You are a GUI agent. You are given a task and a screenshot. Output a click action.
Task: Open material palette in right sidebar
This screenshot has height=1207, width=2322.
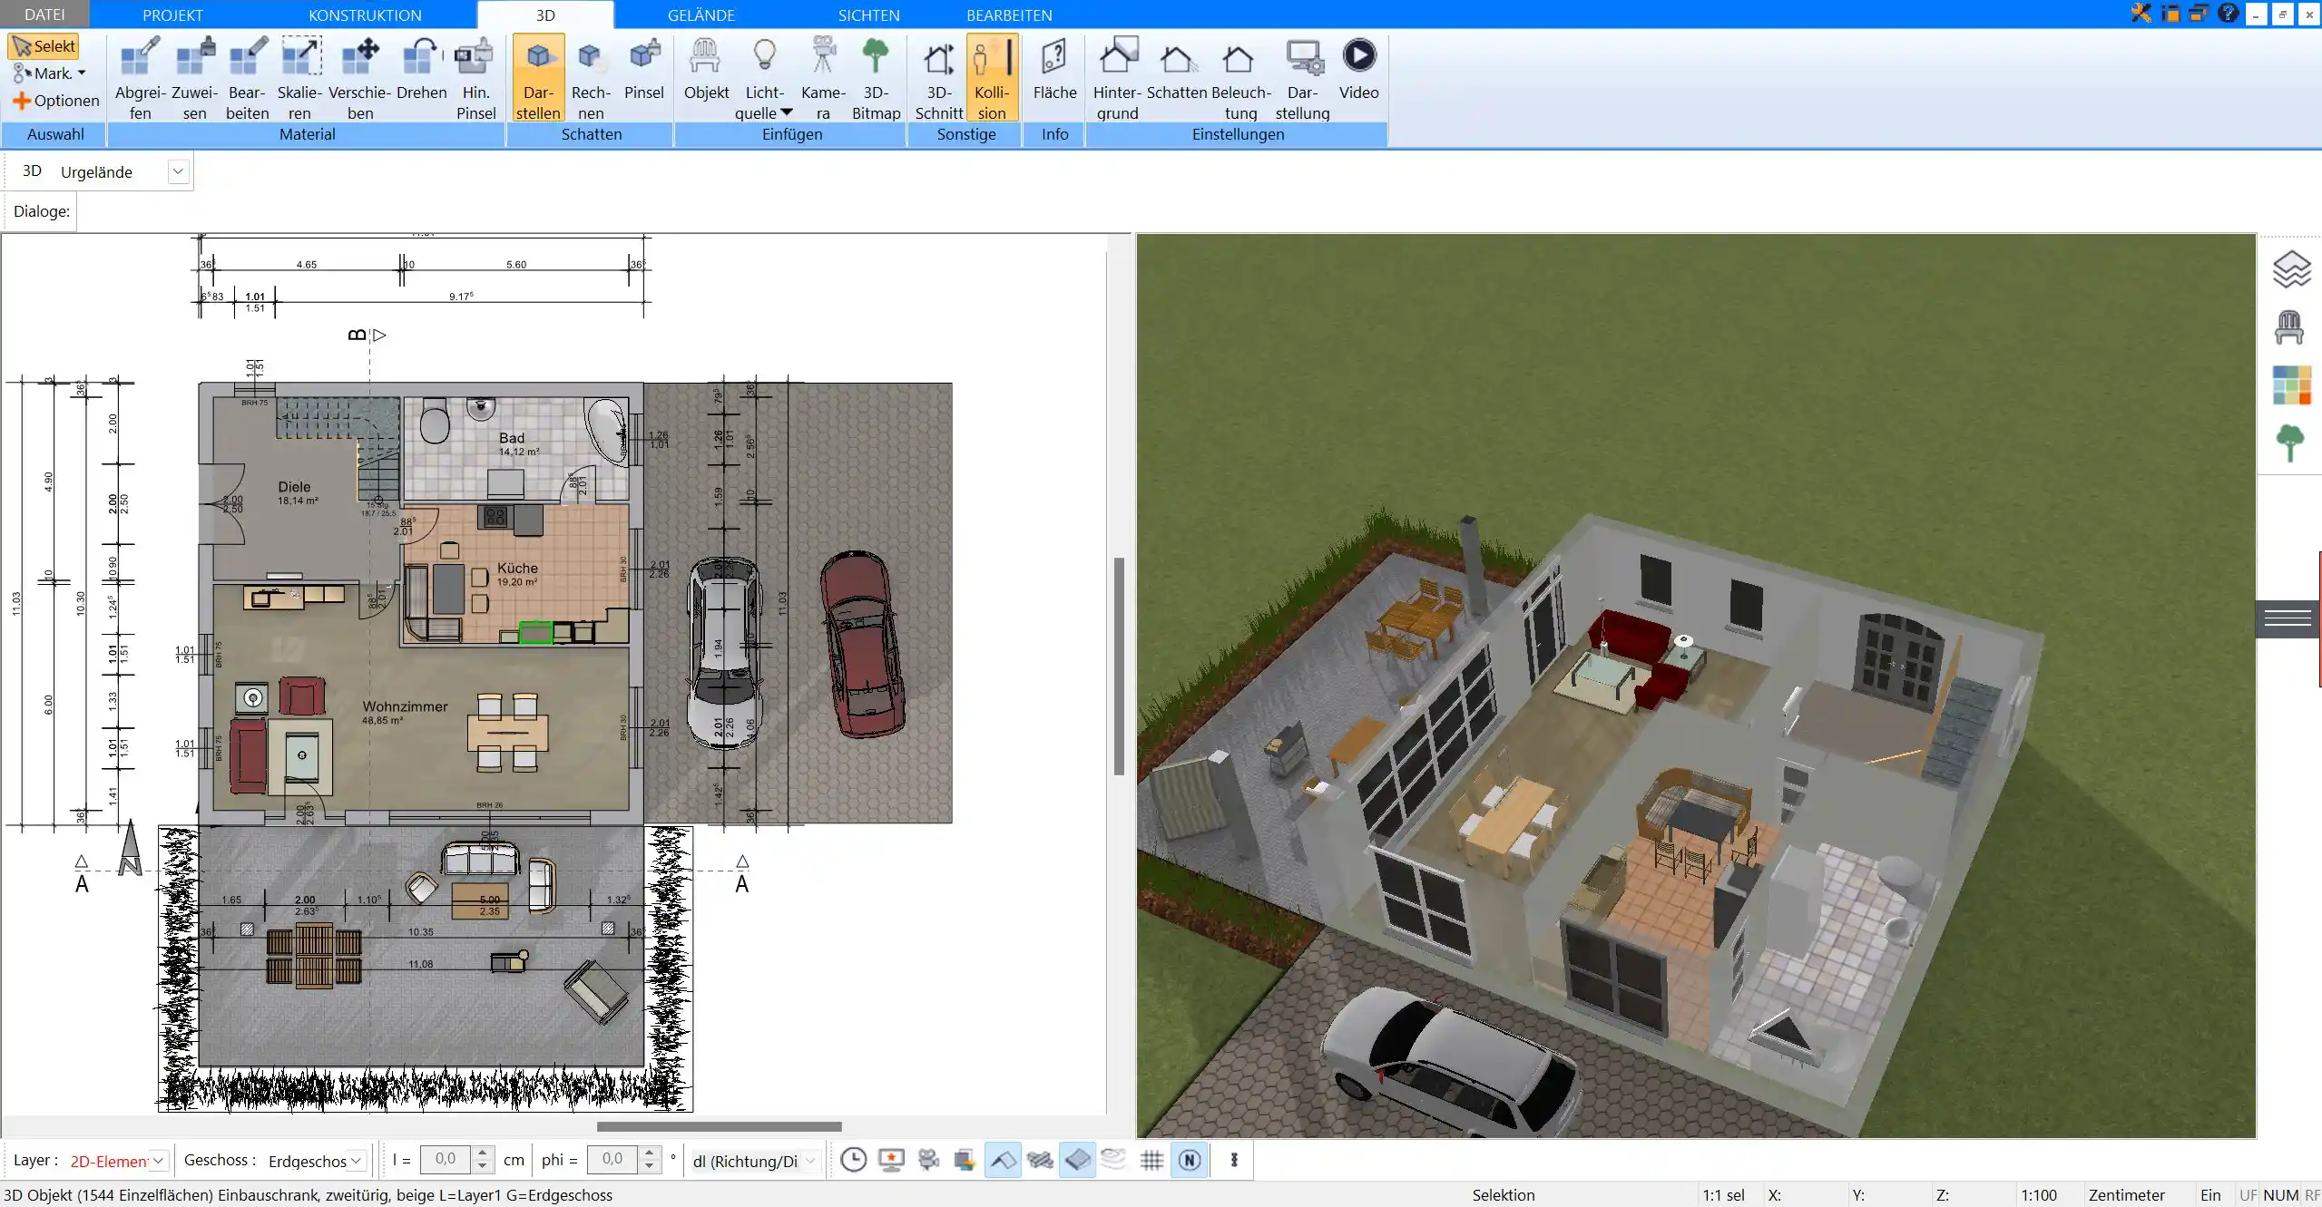coord(2291,385)
